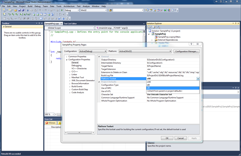Viewport: 241px width, 156px height.
Task: Click the search text field in main toolbar
Action: tap(127, 10)
